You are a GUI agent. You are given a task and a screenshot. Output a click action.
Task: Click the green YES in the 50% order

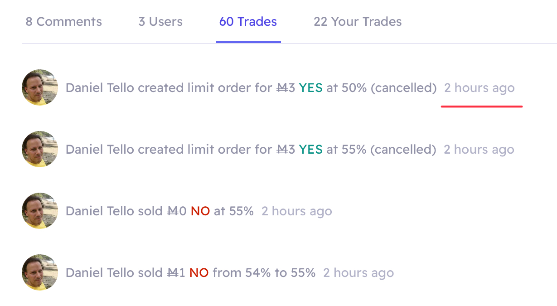pyautogui.click(x=311, y=87)
